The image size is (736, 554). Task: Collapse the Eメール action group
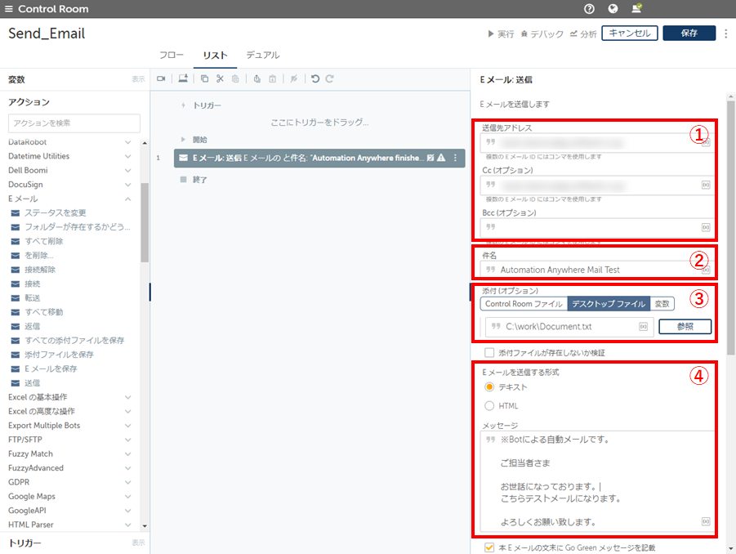point(127,199)
